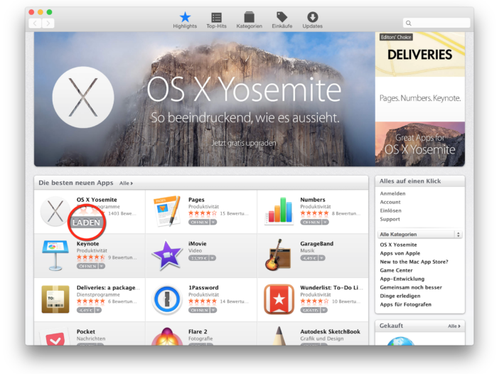Show all purchased apps in Gekauft
Image resolution: width=499 pixels, height=374 pixels.
[454, 326]
